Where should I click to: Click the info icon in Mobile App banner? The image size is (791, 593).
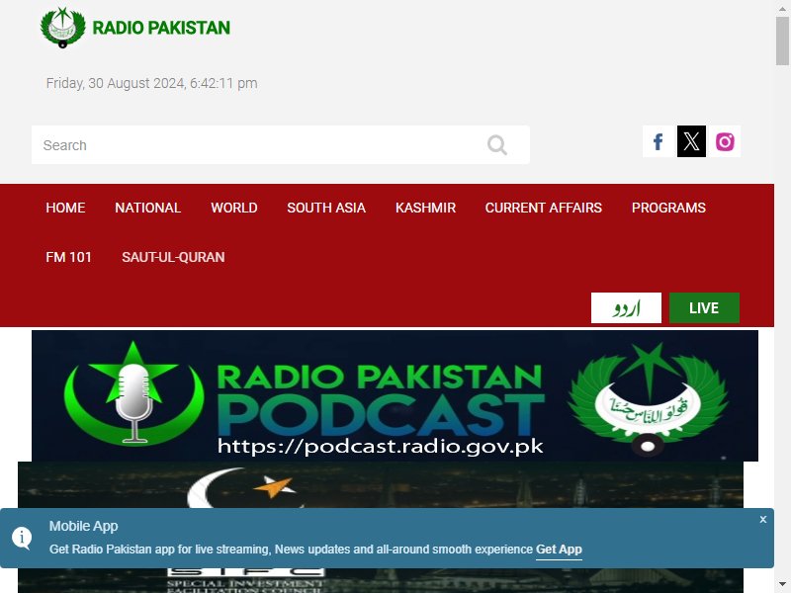pos(22,538)
